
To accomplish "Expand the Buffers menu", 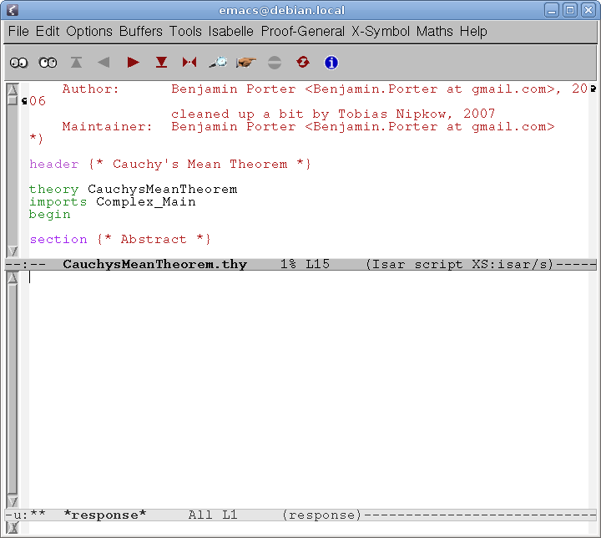I will point(140,31).
